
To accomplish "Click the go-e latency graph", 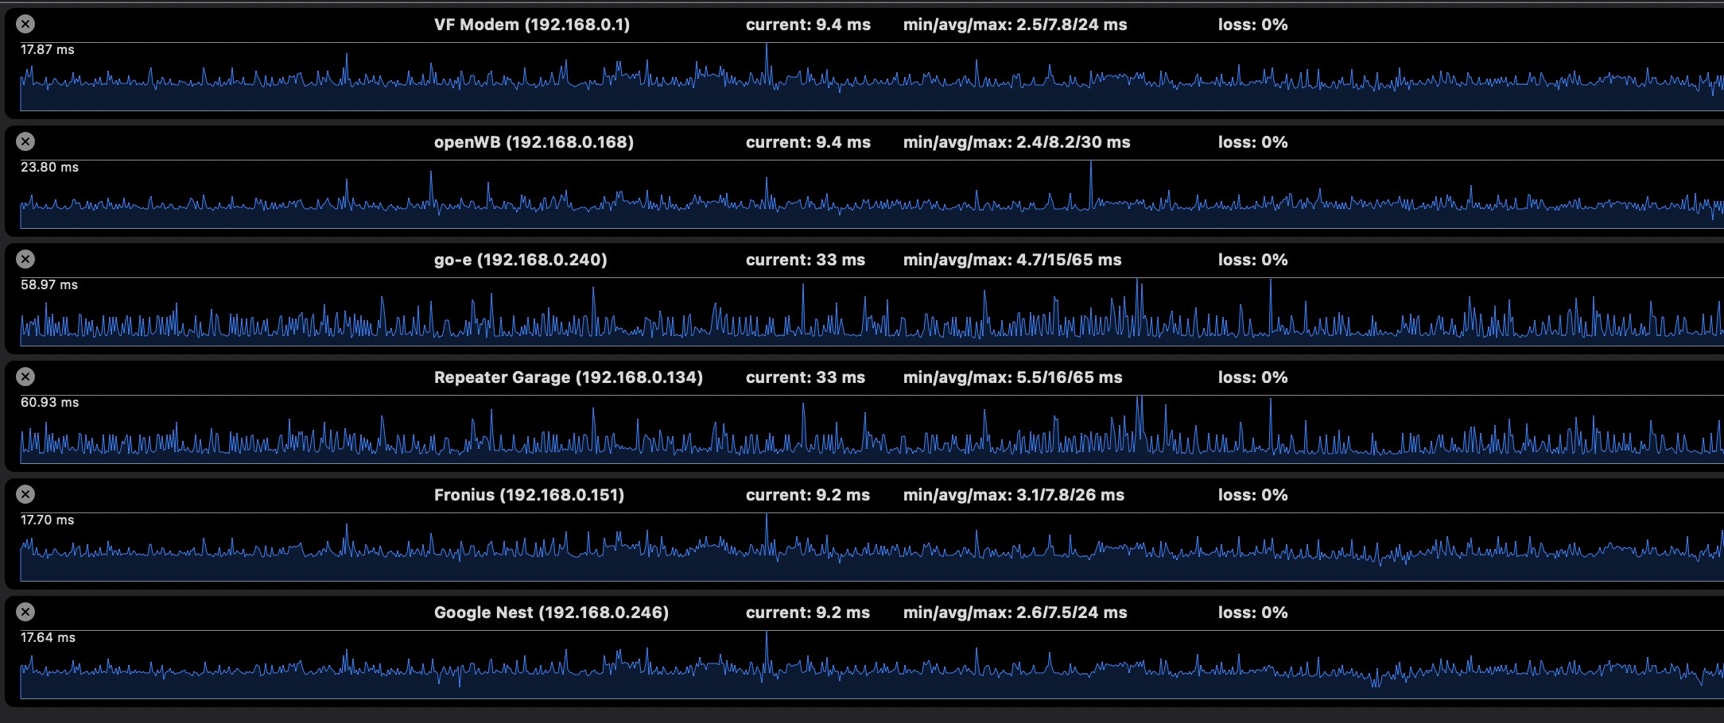I will pos(872,312).
